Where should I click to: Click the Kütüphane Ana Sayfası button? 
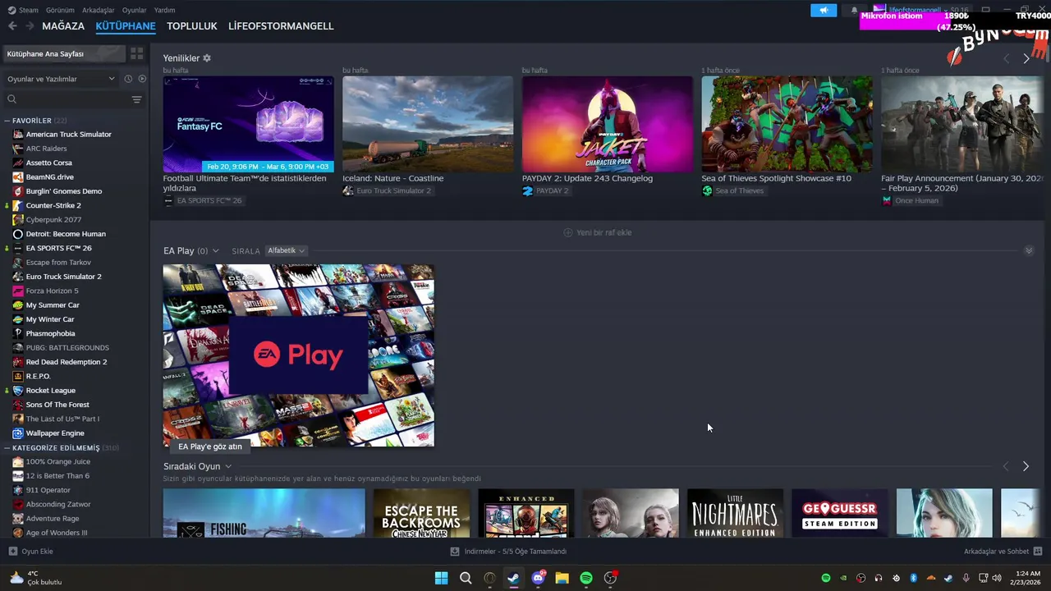[x=64, y=53]
